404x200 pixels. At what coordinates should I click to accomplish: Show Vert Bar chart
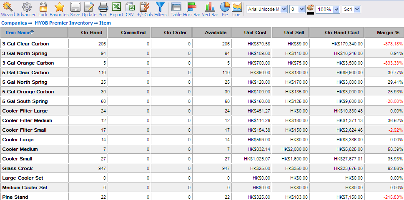pos(210,10)
